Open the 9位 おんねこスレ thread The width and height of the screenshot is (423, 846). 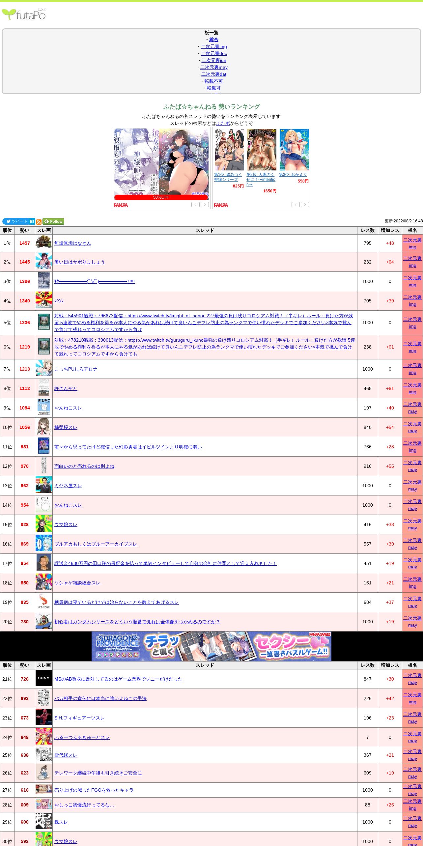coord(68,408)
